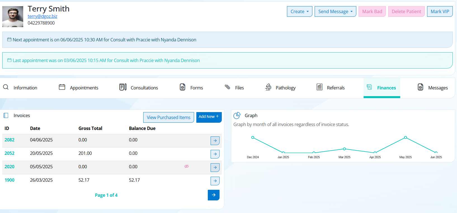Click the Jan 2025 graph data point
The height and width of the screenshot is (213, 457).
tap(283, 153)
